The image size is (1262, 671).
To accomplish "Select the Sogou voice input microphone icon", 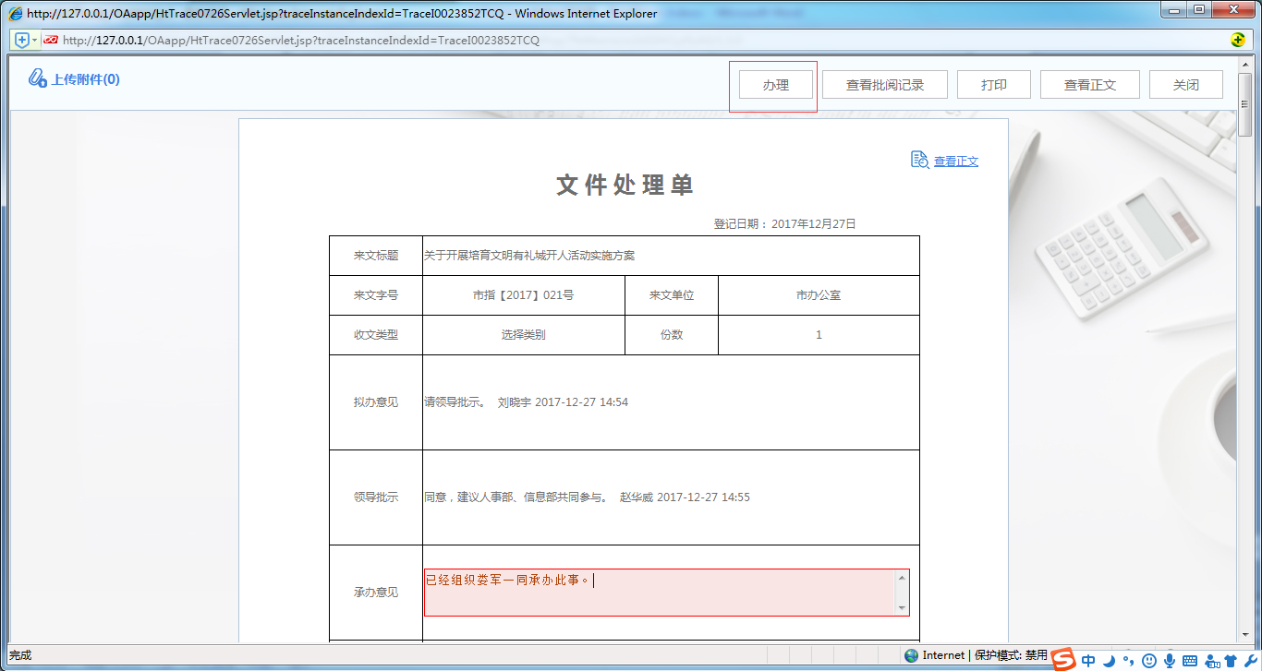I will pyautogui.click(x=1170, y=659).
